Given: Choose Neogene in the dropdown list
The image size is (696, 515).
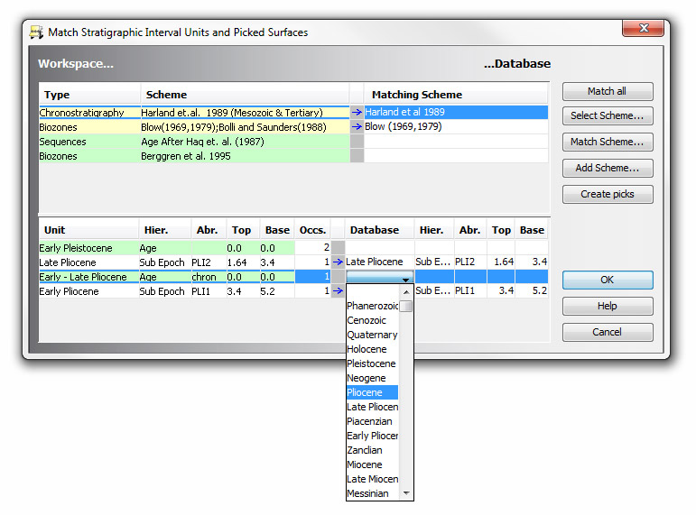Looking at the screenshot, I should pos(372,378).
